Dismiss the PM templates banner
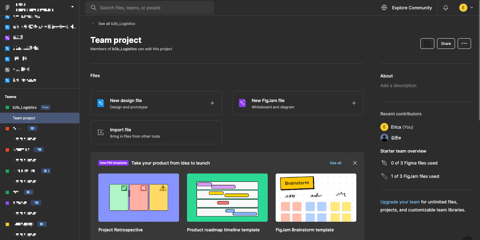The width and height of the screenshot is (480, 240). (x=355, y=163)
